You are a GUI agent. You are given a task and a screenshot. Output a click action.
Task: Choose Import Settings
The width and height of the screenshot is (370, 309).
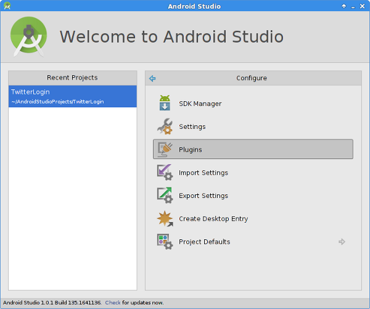(x=253, y=172)
